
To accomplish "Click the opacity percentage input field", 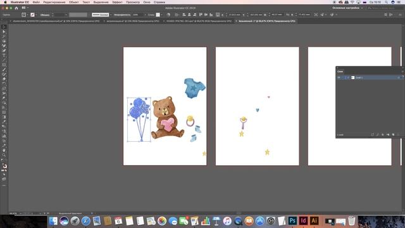I will click(137, 15).
